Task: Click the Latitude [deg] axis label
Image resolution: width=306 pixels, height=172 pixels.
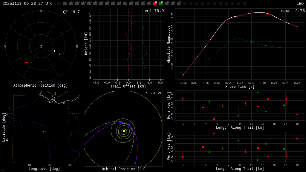Action: 3,127
